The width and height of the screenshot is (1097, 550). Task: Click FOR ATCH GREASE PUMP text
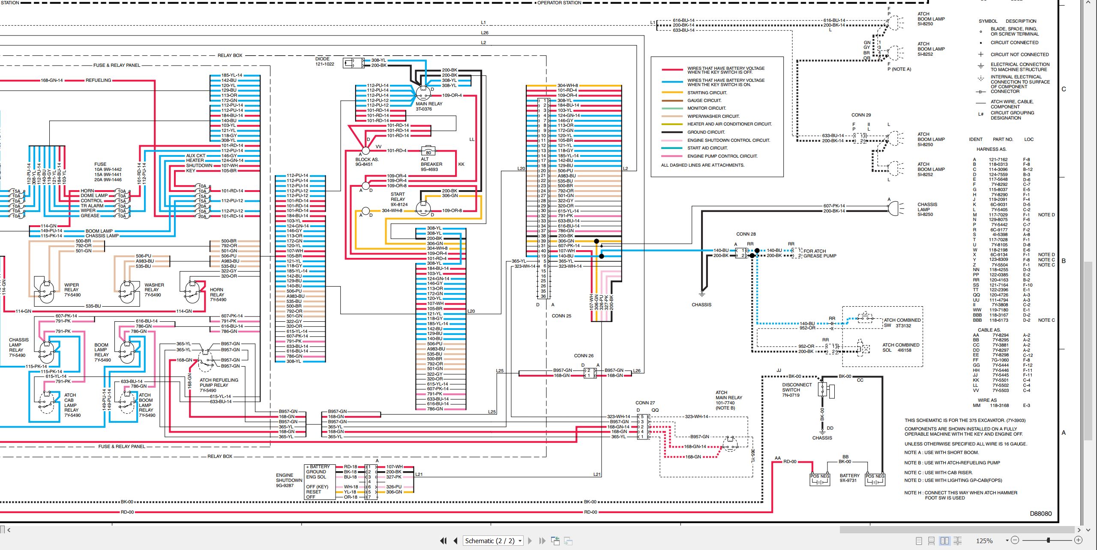pos(820,254)
